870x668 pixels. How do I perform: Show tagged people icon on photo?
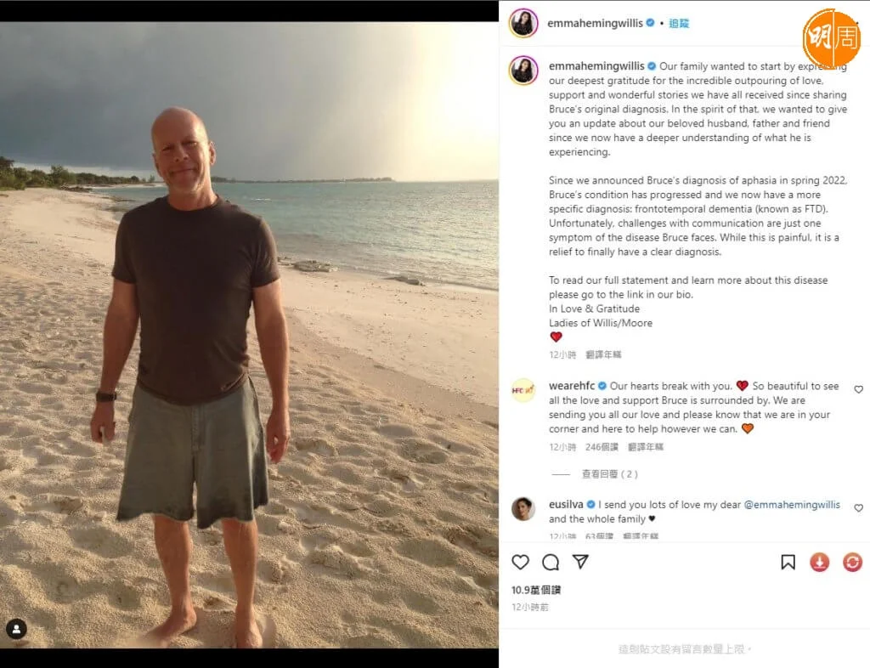pyautogui.click(x=17, y=629)
